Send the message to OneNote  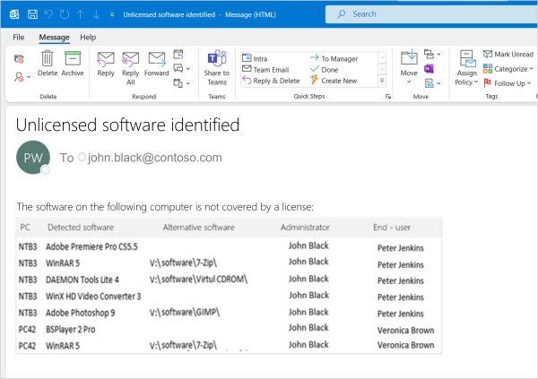point(429,69)
